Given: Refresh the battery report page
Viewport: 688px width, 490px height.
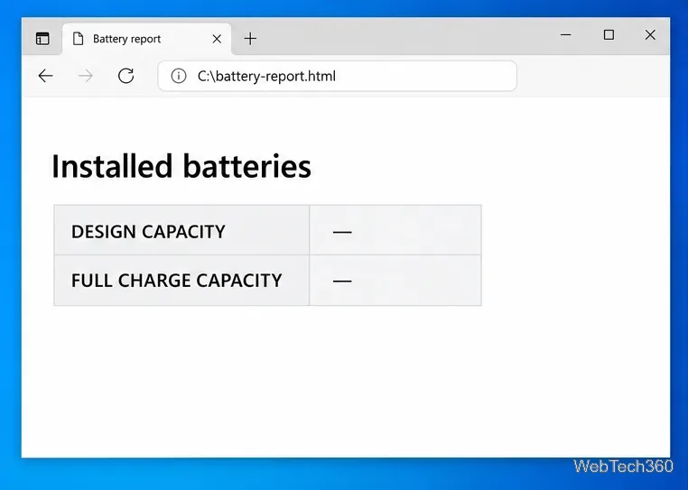Looking at the screenshot, I should click(126, 76).
